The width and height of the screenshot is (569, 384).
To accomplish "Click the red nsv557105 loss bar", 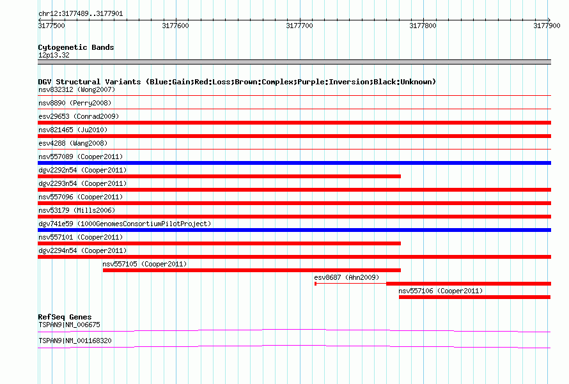I will point(252,270).
